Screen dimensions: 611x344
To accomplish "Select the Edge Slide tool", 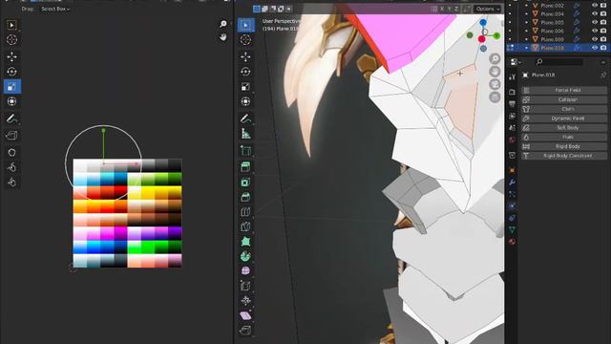I will point(245,286).
